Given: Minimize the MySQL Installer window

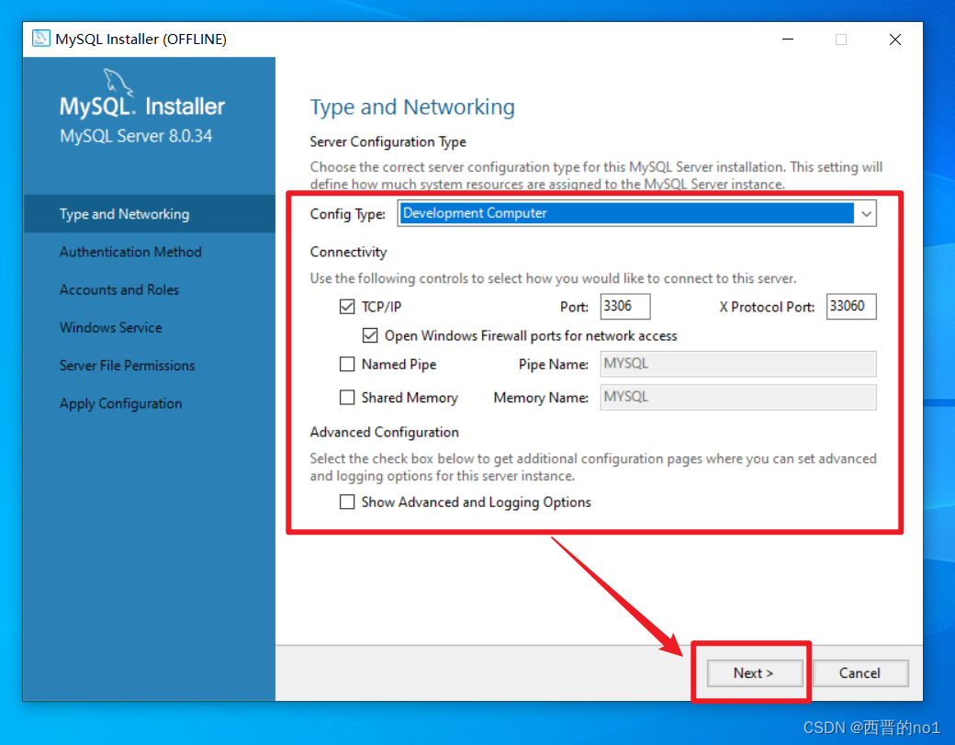Looking at the screenshot, I should coord(788,39).
